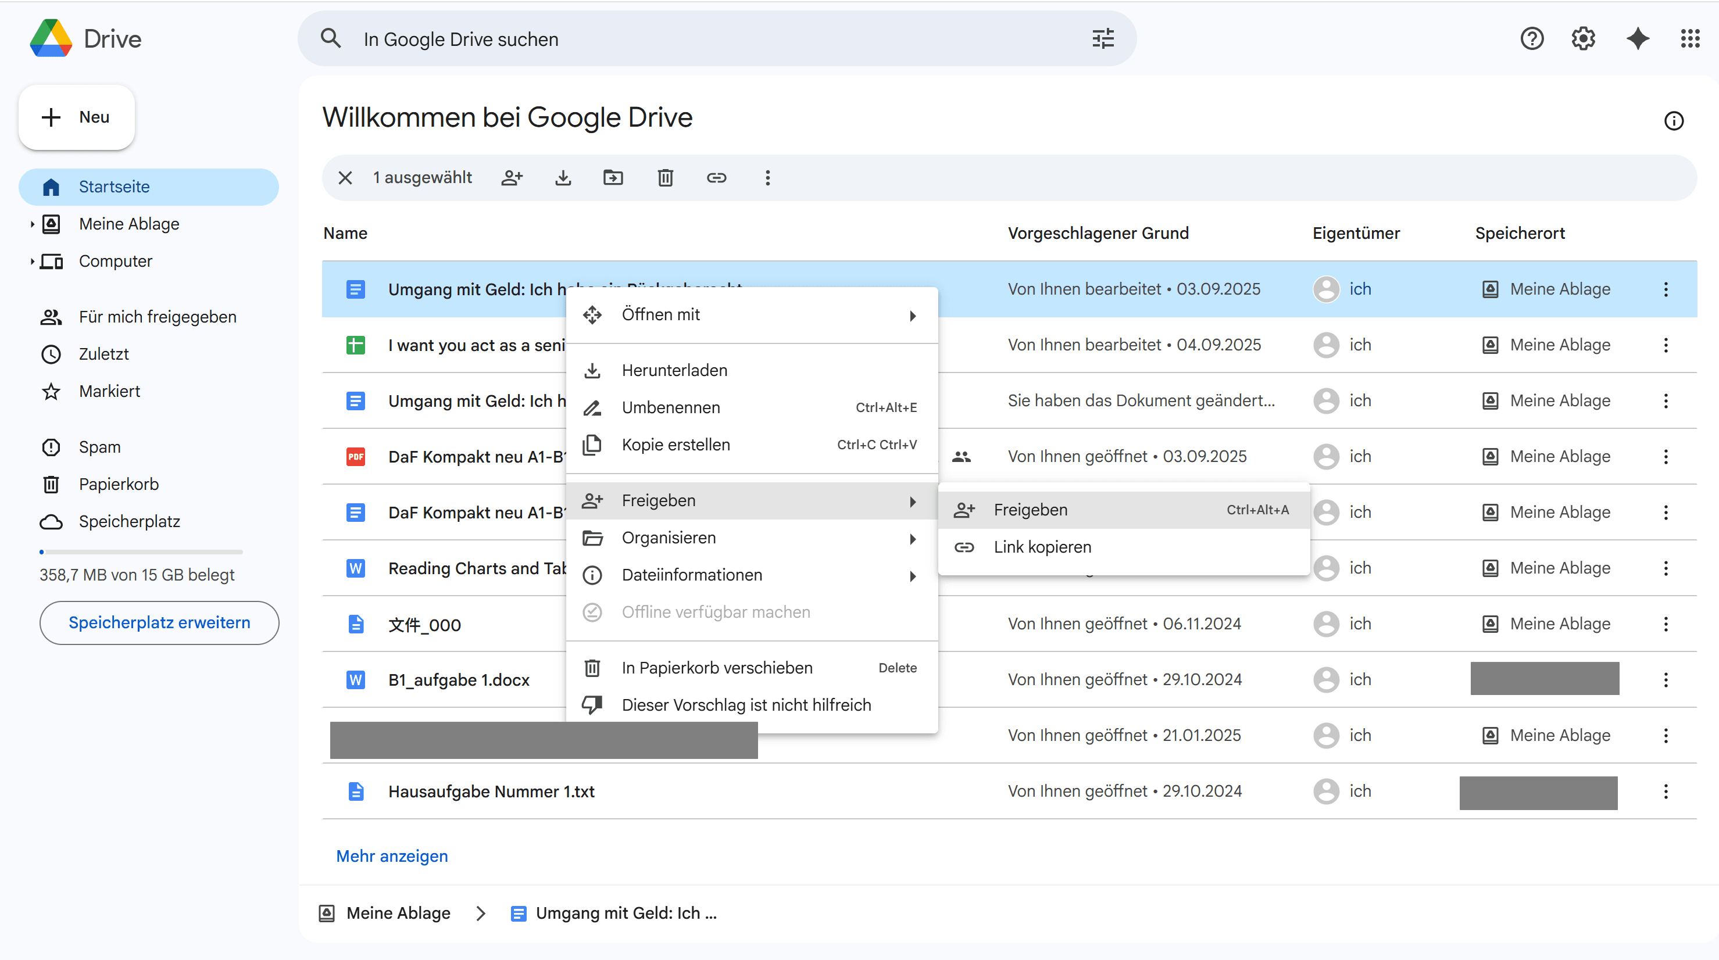The width and height of the screenshot is (1719, 960).
Task: Open the Settings gear icon
Action: (x=1584, y=39)
